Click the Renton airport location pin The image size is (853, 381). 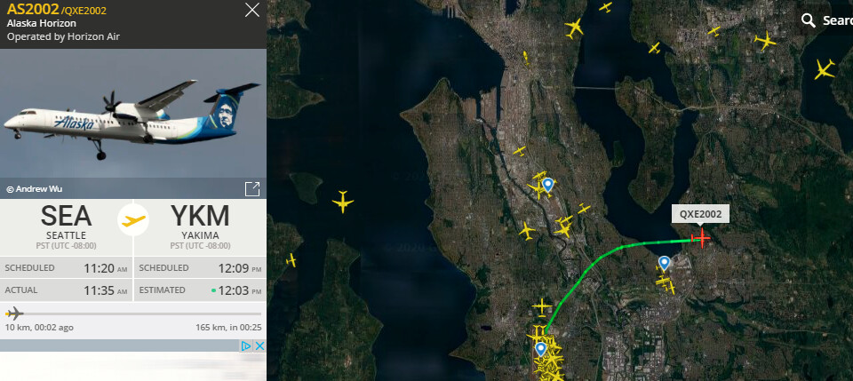(664, 264)
